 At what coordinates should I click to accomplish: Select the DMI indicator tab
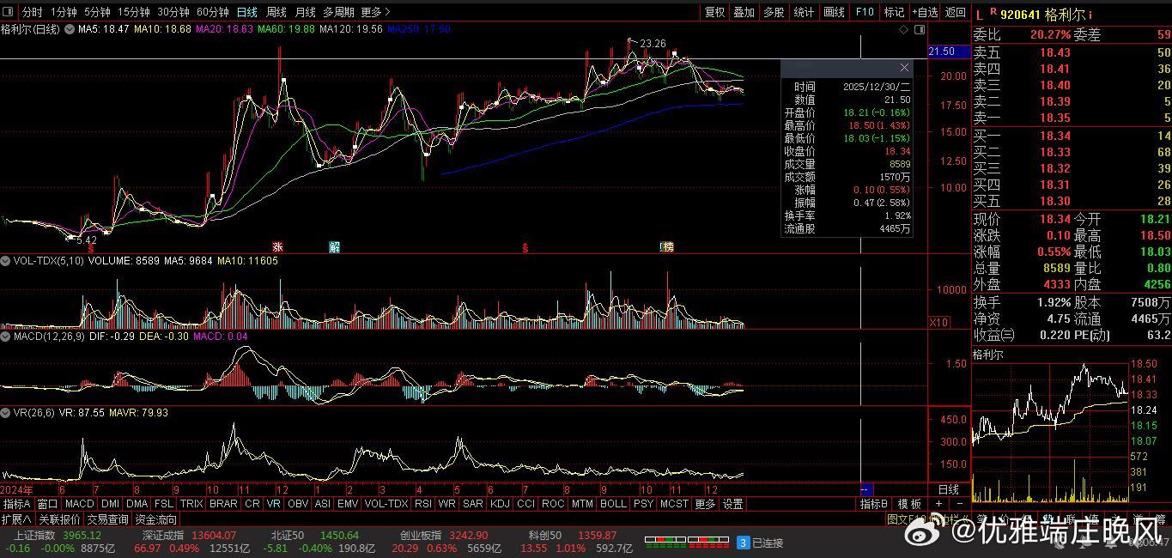tap(111, 504)
